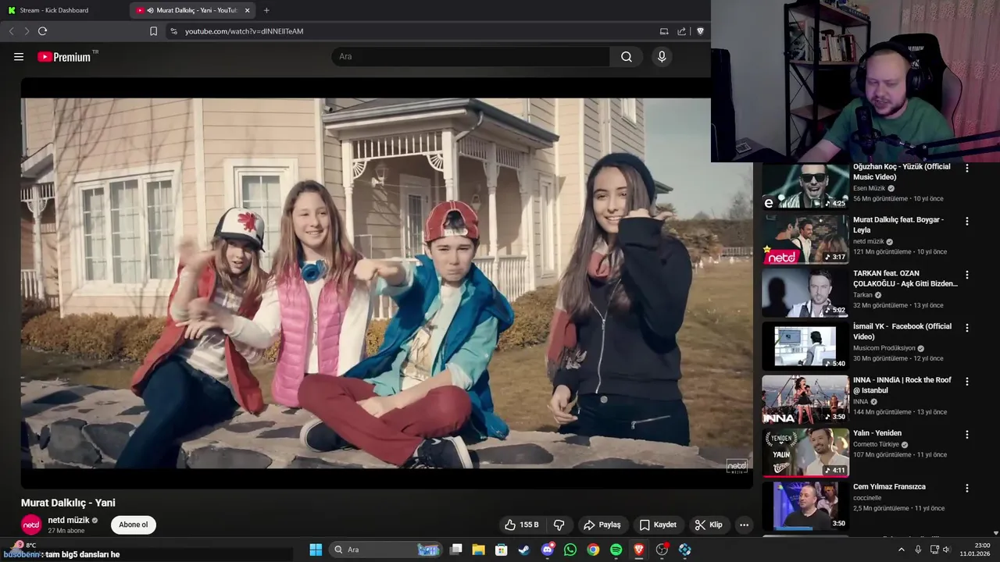Image resolution: width=1000 pixels, height=562 pixels.
Task: Open netd müzik channel avatar
Action: pos(31,525)
